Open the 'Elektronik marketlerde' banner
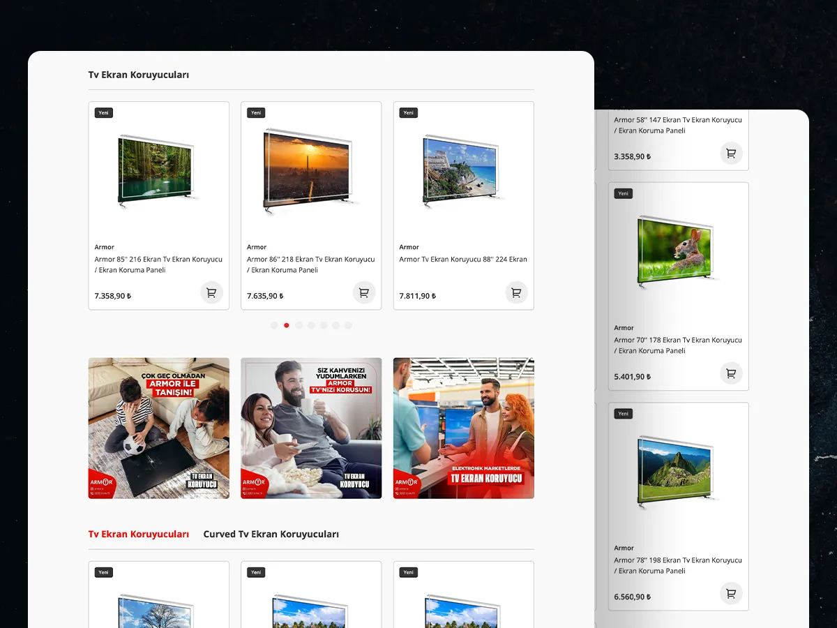 (464, 428)
